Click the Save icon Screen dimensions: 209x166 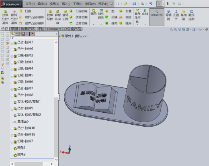(x=134, y=4)
